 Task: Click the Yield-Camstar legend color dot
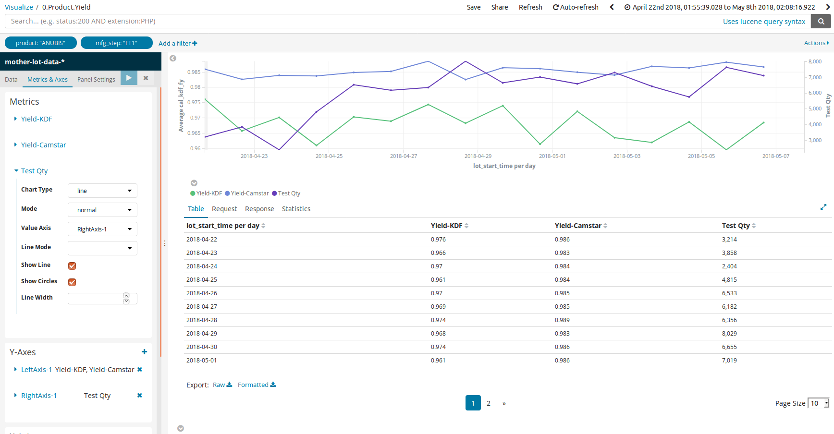click(x=227, y=193)
